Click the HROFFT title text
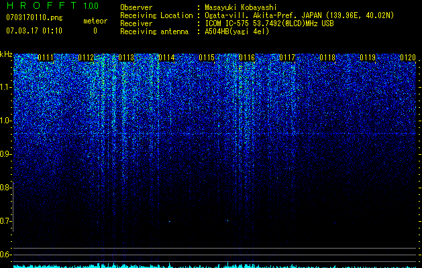This screenshot has width=422, height=268. click(x=42, y=5)
